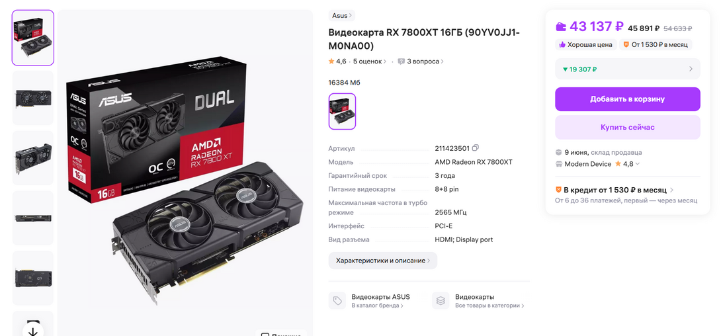
Task: Click От 1 530 ₽ в месяц badge
Action: tap(656, 44)
